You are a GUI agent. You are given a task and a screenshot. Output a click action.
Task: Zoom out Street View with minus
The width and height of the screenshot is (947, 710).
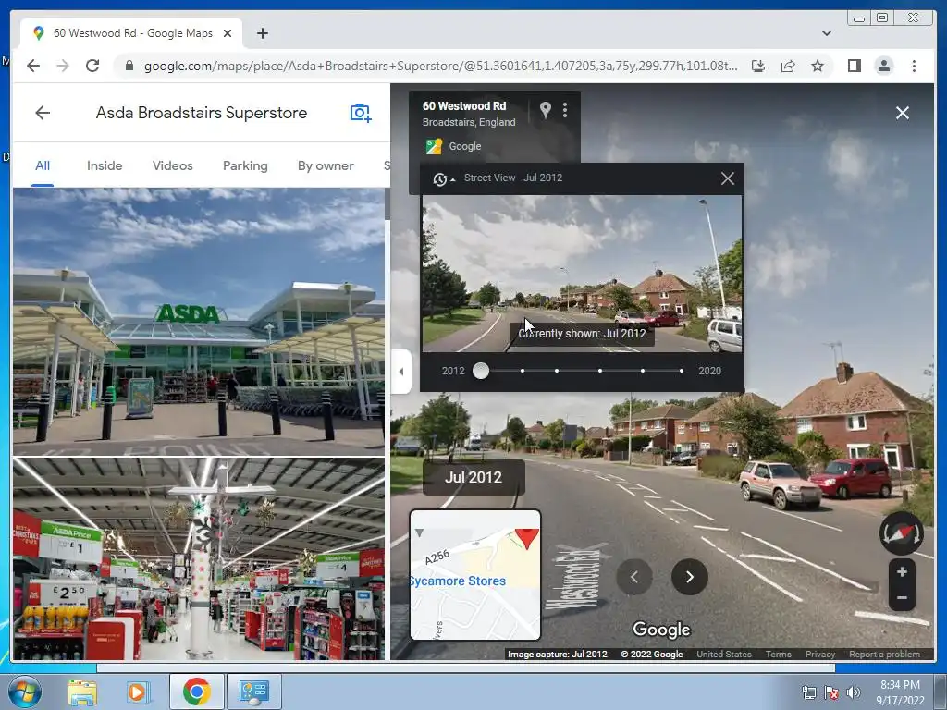902,598
